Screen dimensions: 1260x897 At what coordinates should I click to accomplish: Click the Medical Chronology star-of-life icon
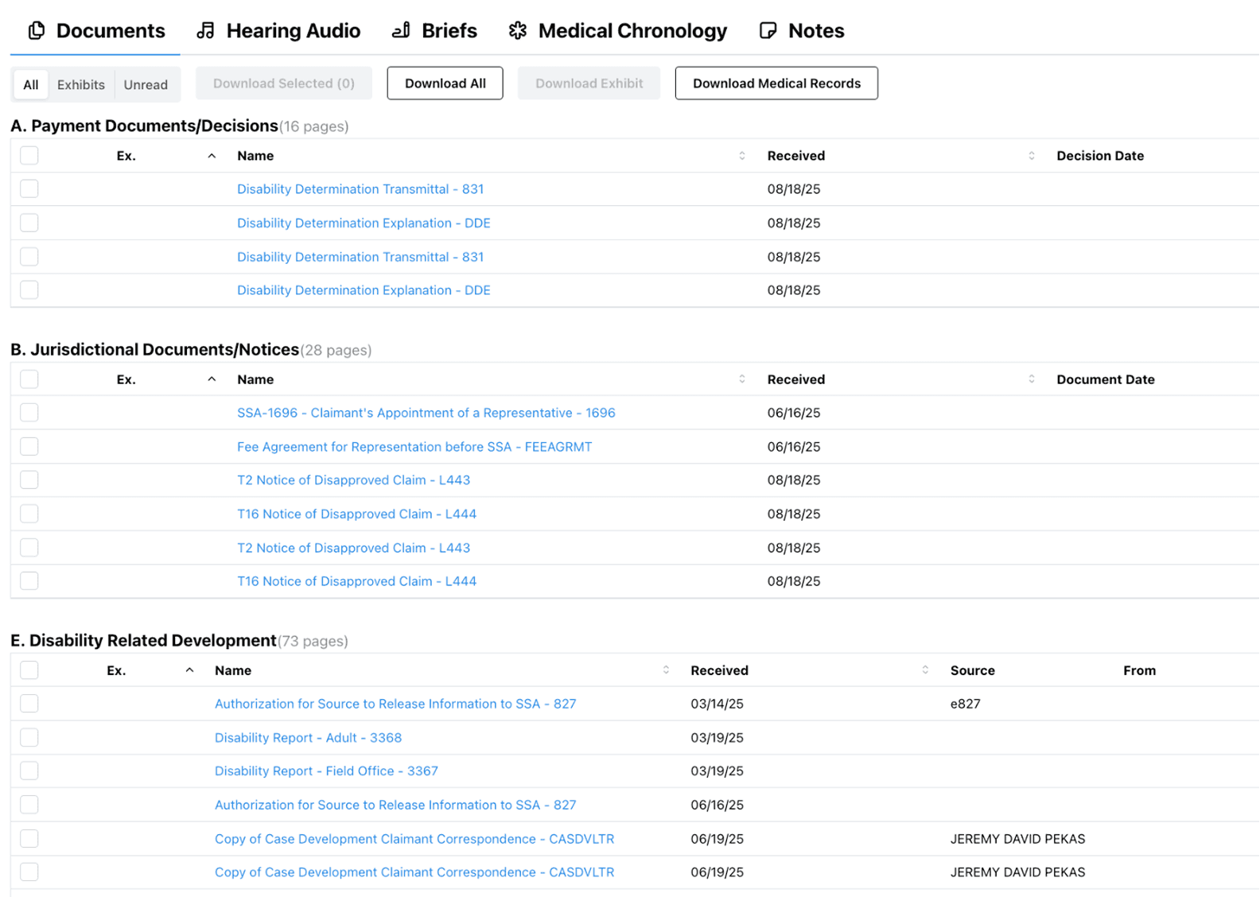(518, 31)
